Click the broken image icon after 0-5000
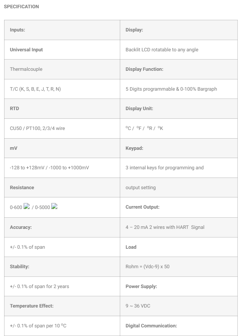The image size is (243, 336). (x=54, y=206)
